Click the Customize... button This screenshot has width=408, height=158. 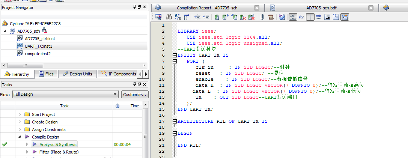pos(135,95)
